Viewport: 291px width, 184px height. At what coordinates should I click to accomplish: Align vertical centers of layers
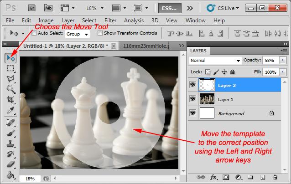click(180, 34)
